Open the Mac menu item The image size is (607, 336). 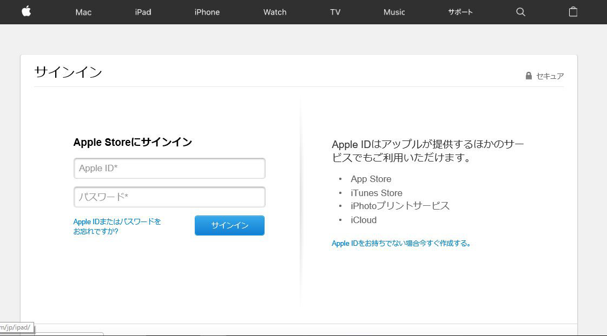(x=83, y=12)
